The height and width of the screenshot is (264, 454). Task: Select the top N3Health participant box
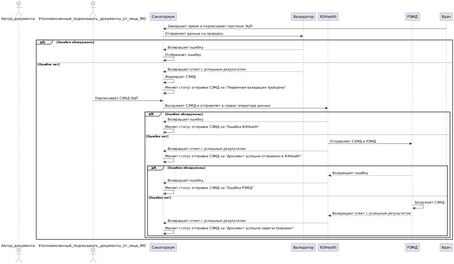(x=328, y=17)
